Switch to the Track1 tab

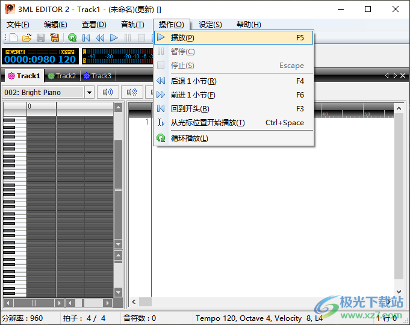pos(24,76)
